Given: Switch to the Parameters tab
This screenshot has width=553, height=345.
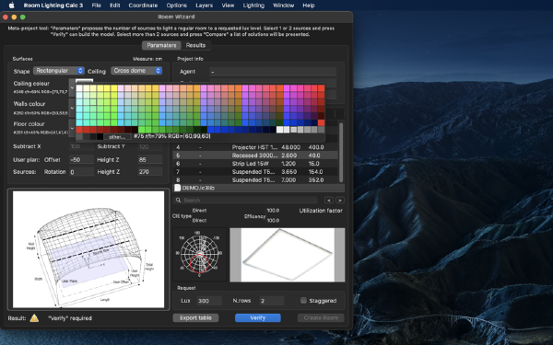Looking at the screenshot, I should click(x=161, y=45).
